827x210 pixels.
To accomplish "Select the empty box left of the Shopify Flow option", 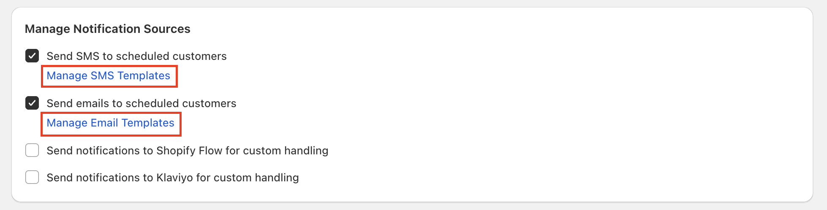I will [x=32, y=150].
